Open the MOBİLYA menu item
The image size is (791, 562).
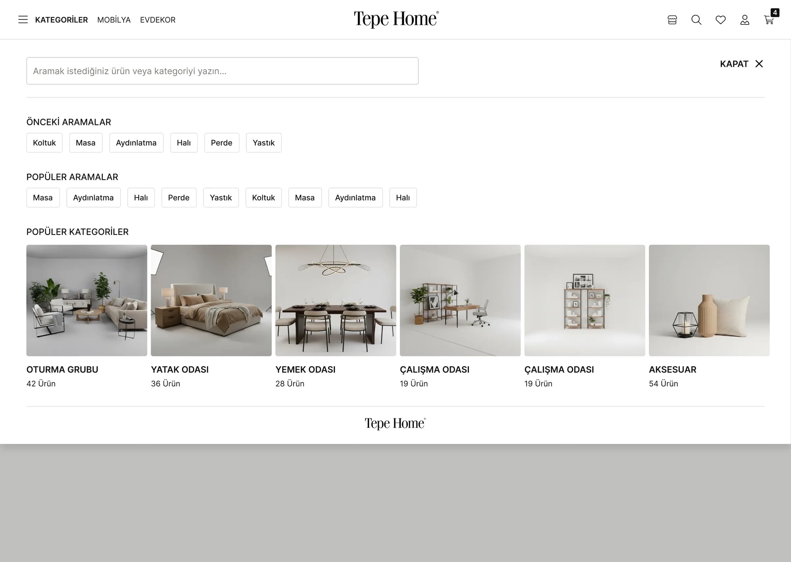pos(114,20)
